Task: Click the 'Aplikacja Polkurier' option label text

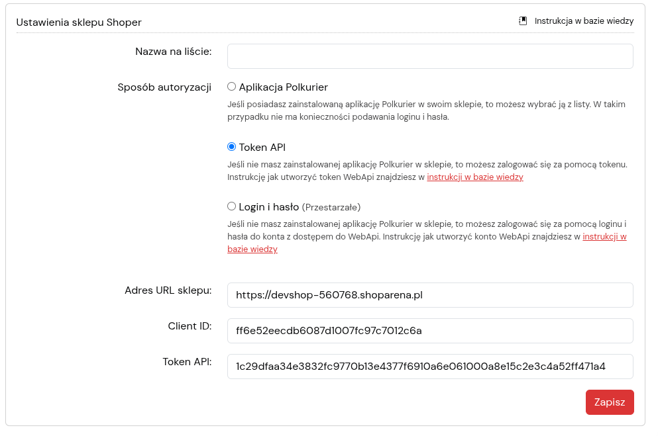Action: tap(283, 87)
